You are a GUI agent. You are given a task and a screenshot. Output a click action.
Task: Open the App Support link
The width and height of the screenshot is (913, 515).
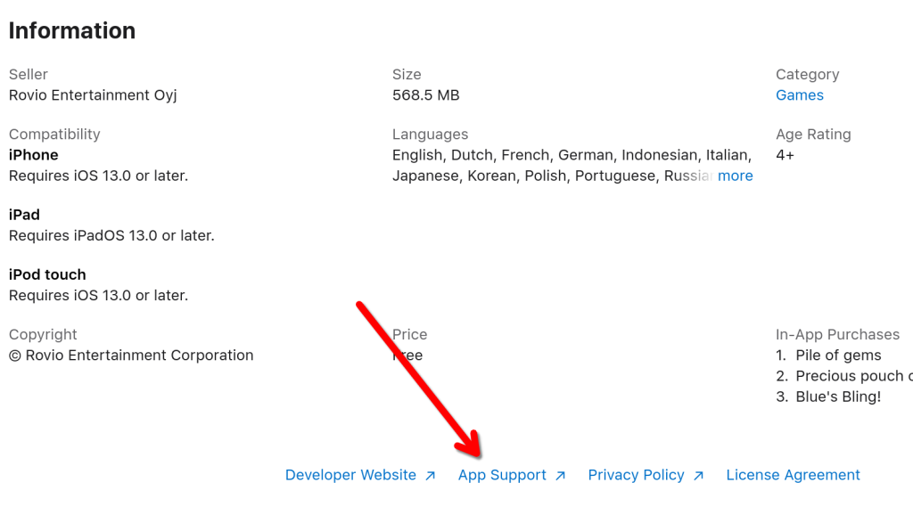pos(502,475)
